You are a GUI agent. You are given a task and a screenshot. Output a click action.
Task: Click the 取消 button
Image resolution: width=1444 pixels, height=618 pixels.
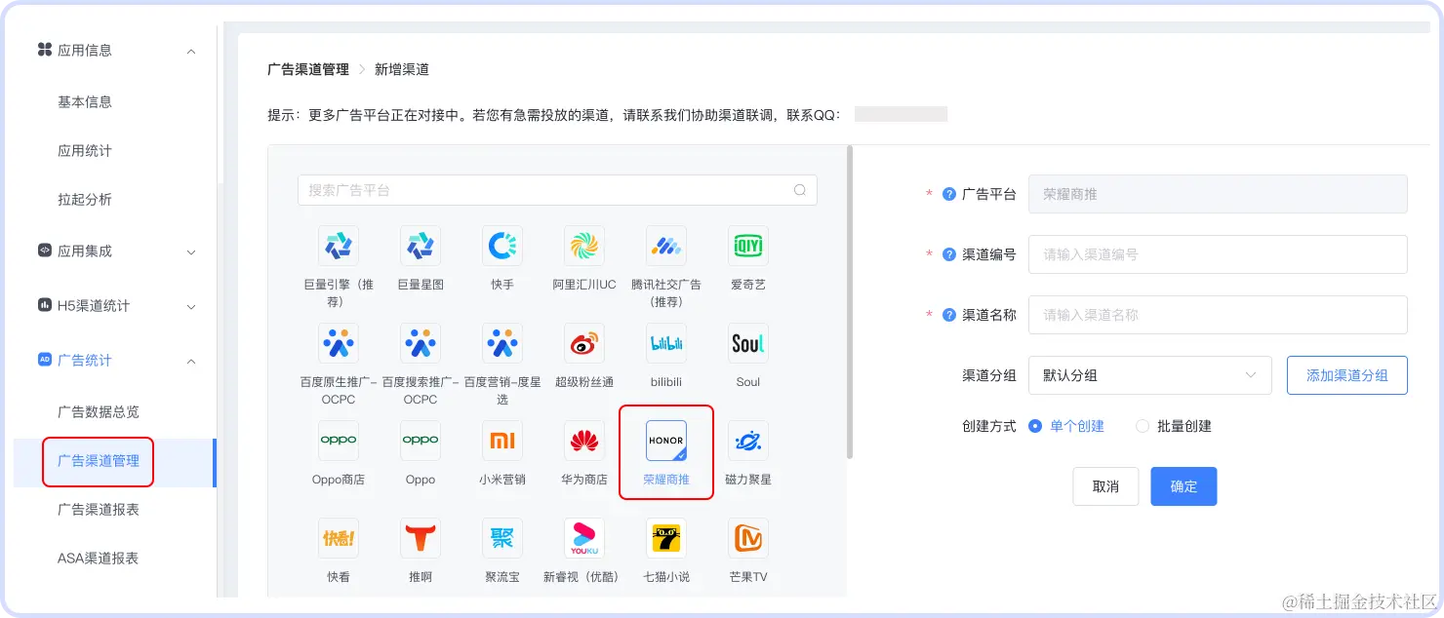(x=1105, y=486)
